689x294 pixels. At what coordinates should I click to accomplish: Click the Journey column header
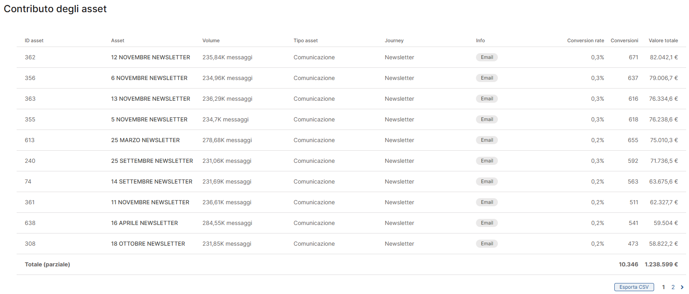pyautogui.click(x=394, y=41)
